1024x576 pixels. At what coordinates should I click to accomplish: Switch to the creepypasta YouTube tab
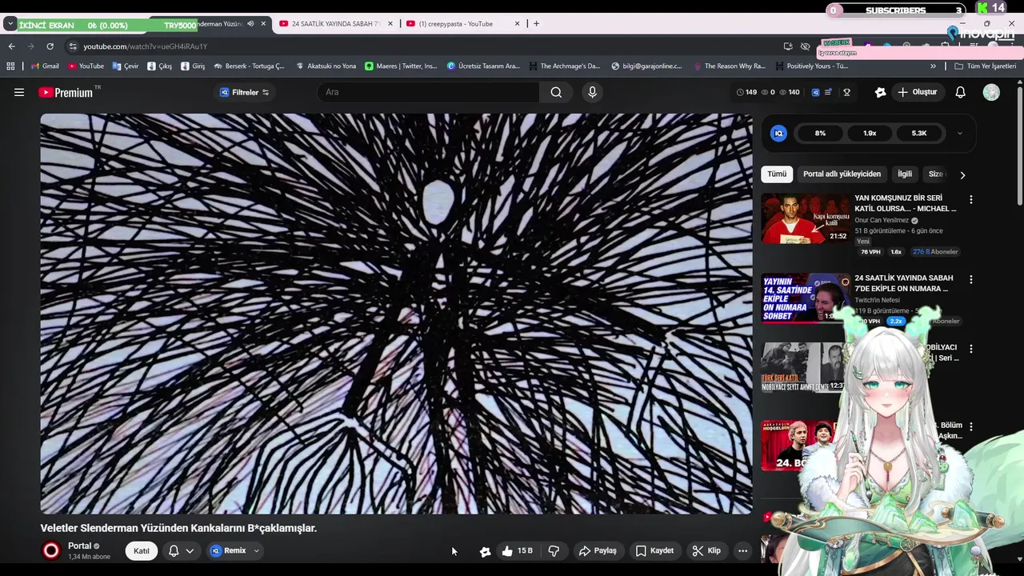(464, 23)
